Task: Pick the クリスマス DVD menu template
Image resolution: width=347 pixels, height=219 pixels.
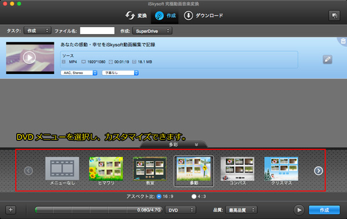Action: click(281, 171)
